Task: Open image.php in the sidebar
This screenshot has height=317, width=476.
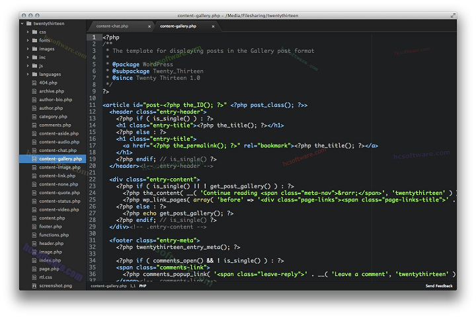Action: [x=50, y=252]
